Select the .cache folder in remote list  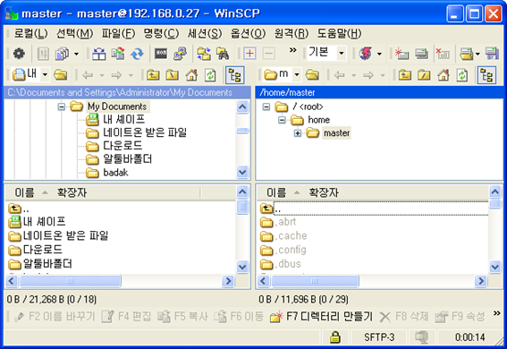(x=283, y=235)
